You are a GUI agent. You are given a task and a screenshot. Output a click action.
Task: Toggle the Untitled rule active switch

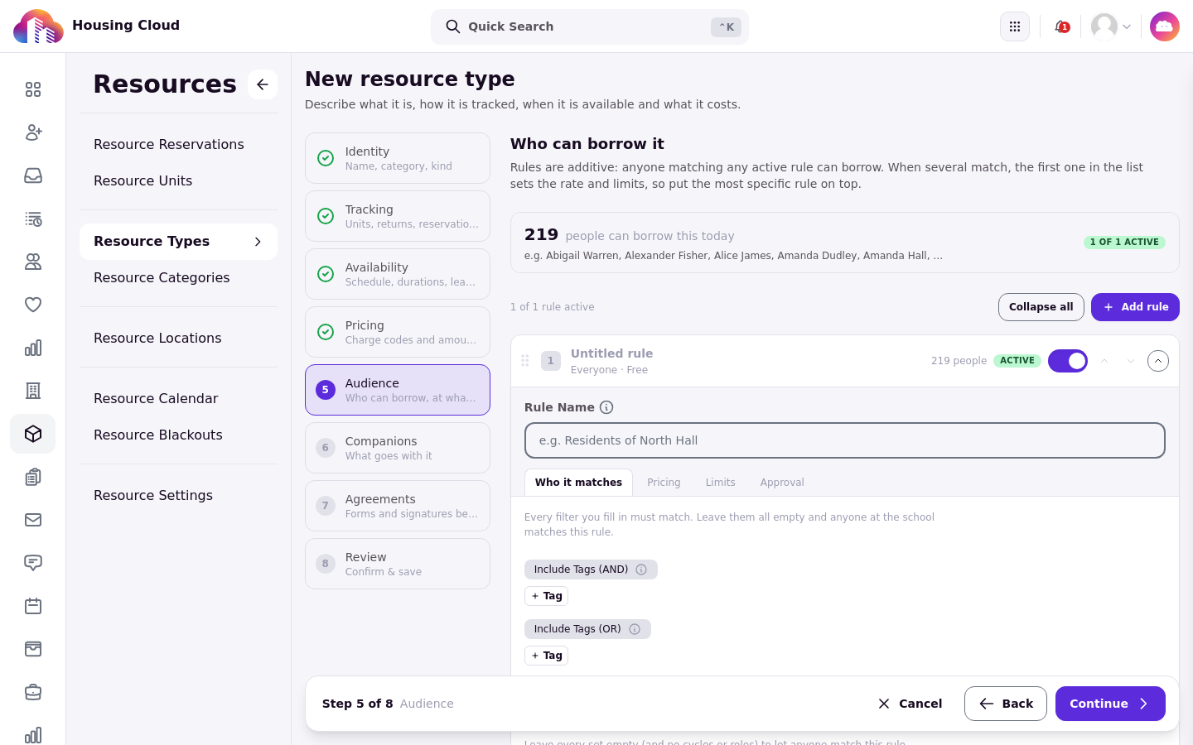(1068, 361)
